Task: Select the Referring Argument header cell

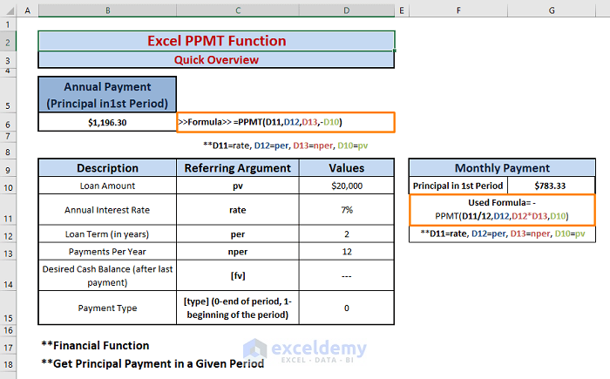Action: 238,168
